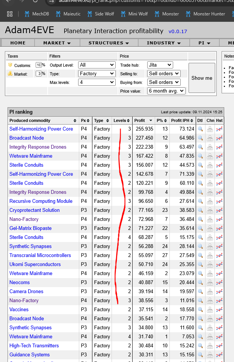Open the Recursive Computing Module link

41,201
